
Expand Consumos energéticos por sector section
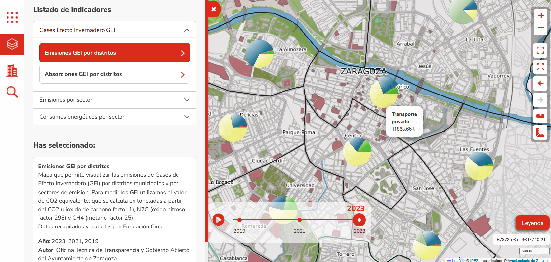coord(114,117)
